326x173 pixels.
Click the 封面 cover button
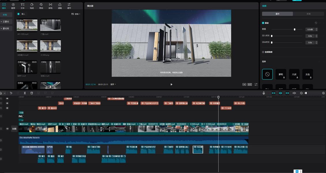14,129
